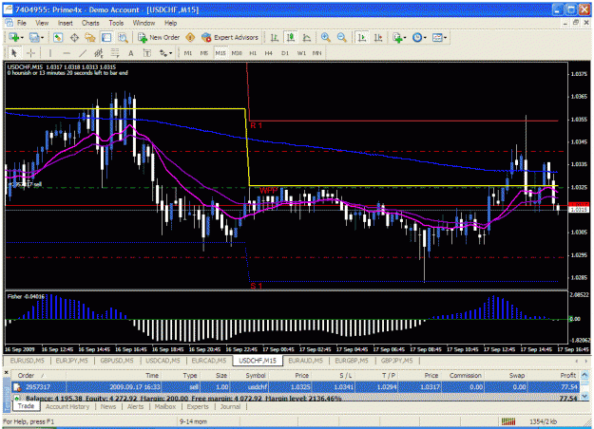Screen dimensions: 594x429
Task: Select the Text tool
Action: tap(131, 53)
